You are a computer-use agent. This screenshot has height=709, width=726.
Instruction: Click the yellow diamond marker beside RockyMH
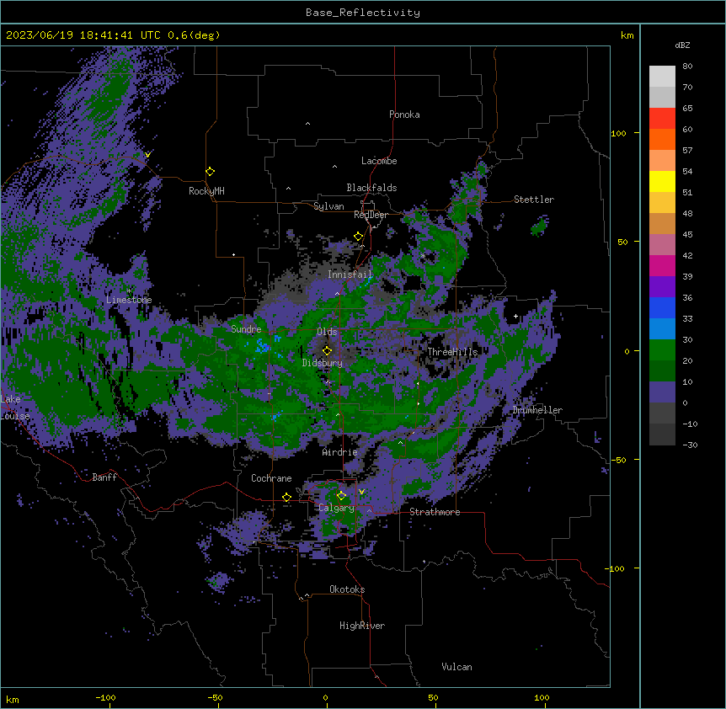(x=211, y=172)
